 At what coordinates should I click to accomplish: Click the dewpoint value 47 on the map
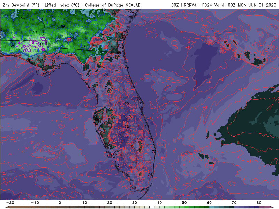click(41, 44)
